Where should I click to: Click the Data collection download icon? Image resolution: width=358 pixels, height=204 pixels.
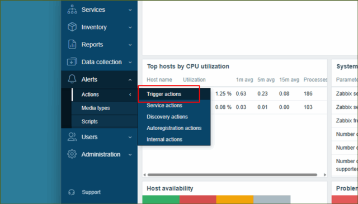pyautogui.click(x=72, y=62)
